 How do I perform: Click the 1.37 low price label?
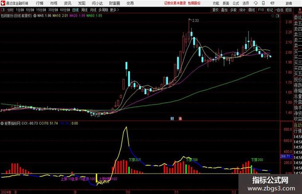pos(97,116)
